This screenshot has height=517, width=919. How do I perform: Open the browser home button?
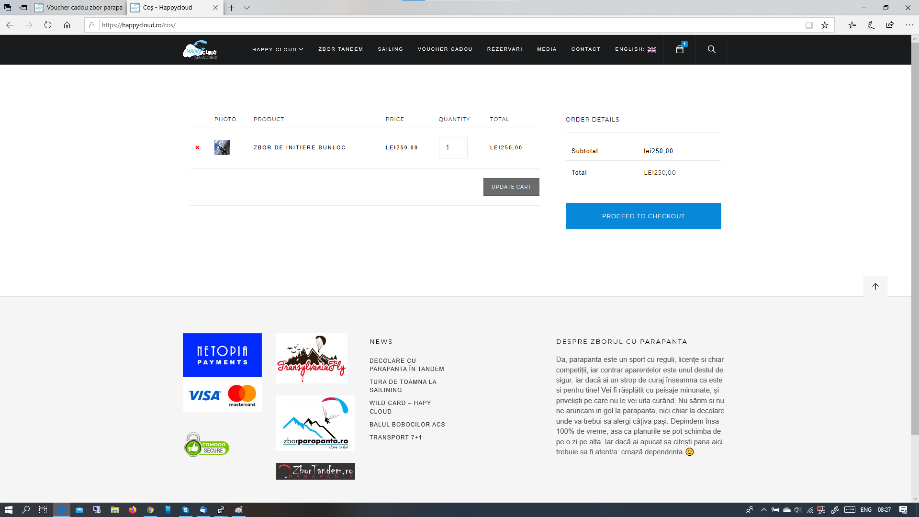[x=67, y=25]
